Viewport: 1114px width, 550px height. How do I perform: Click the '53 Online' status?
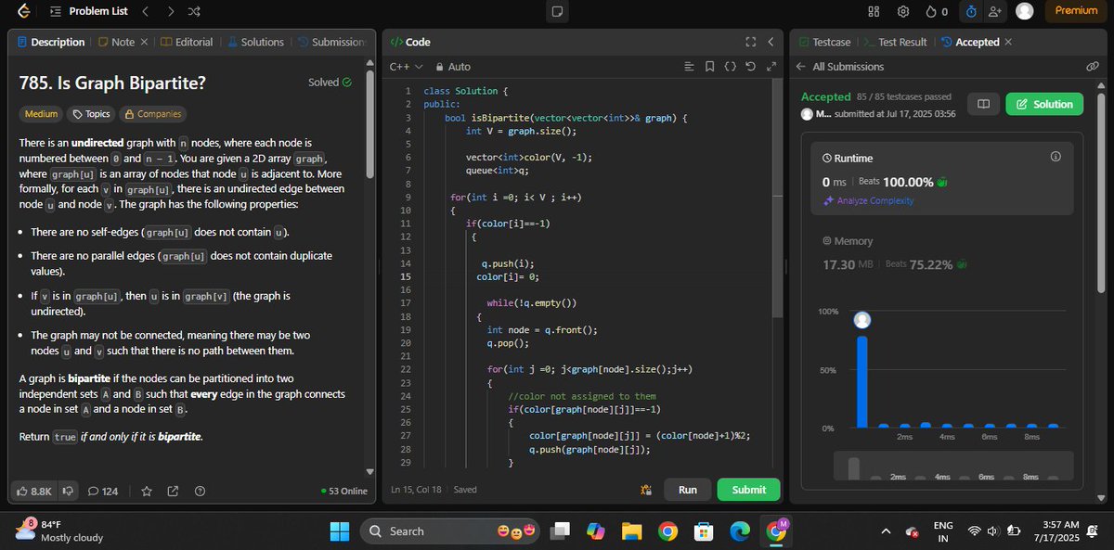(343, 491)
